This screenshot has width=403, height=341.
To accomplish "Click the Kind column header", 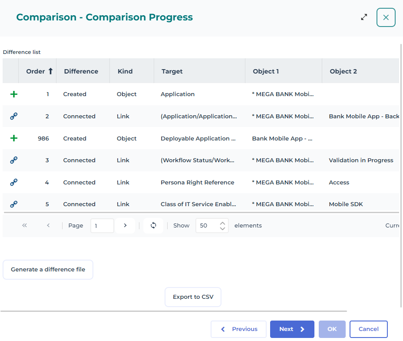I will point(125,71).
